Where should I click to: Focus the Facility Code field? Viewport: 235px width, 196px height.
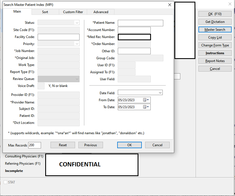pos(58,37)
